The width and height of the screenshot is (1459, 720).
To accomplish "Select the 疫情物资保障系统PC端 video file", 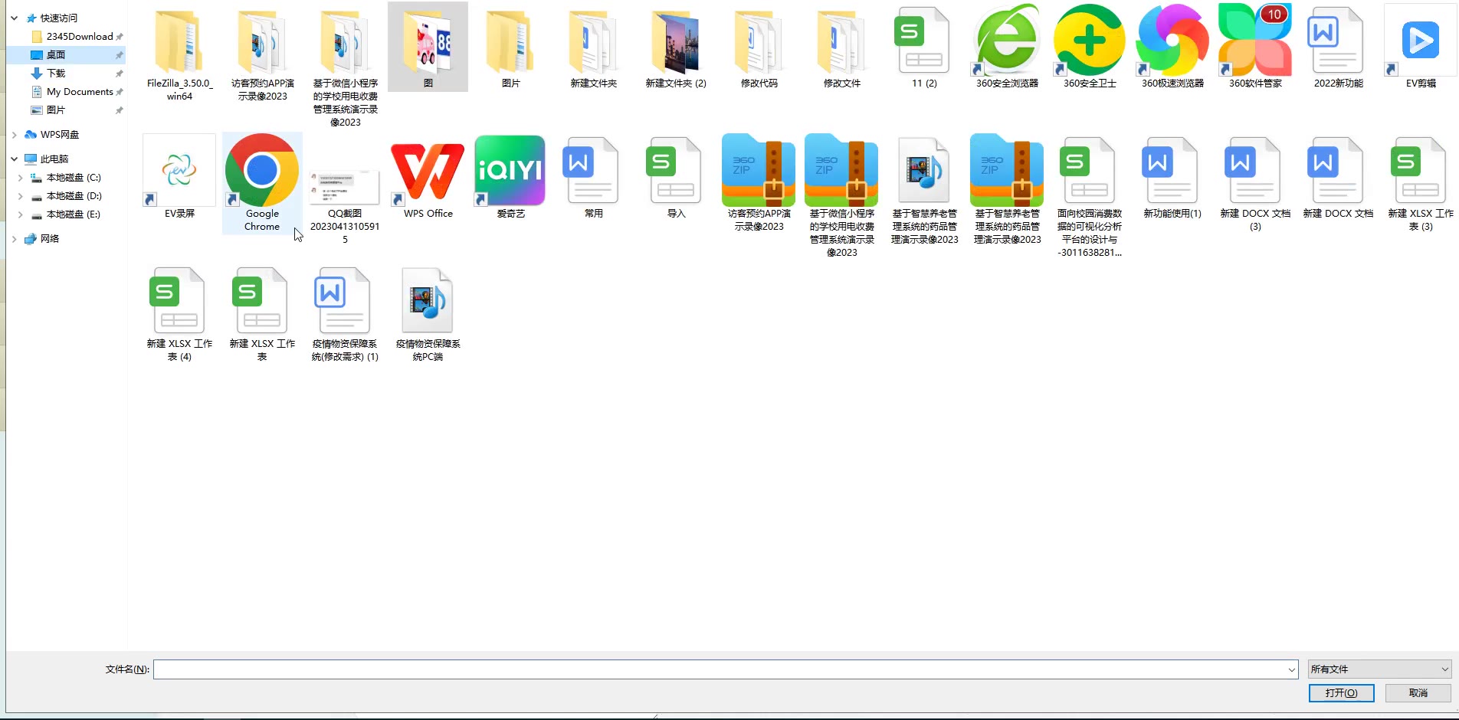I will [428, 314].
